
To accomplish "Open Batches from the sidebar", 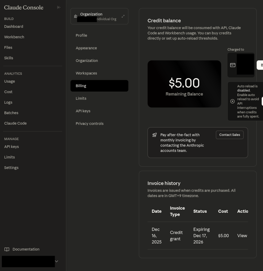I will tap(11, 113).
